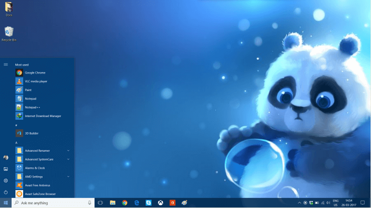Screen dimensions: 371x208
Task: Click the Windows Start button
Action: pyautogui.click(x=6, y=203)
